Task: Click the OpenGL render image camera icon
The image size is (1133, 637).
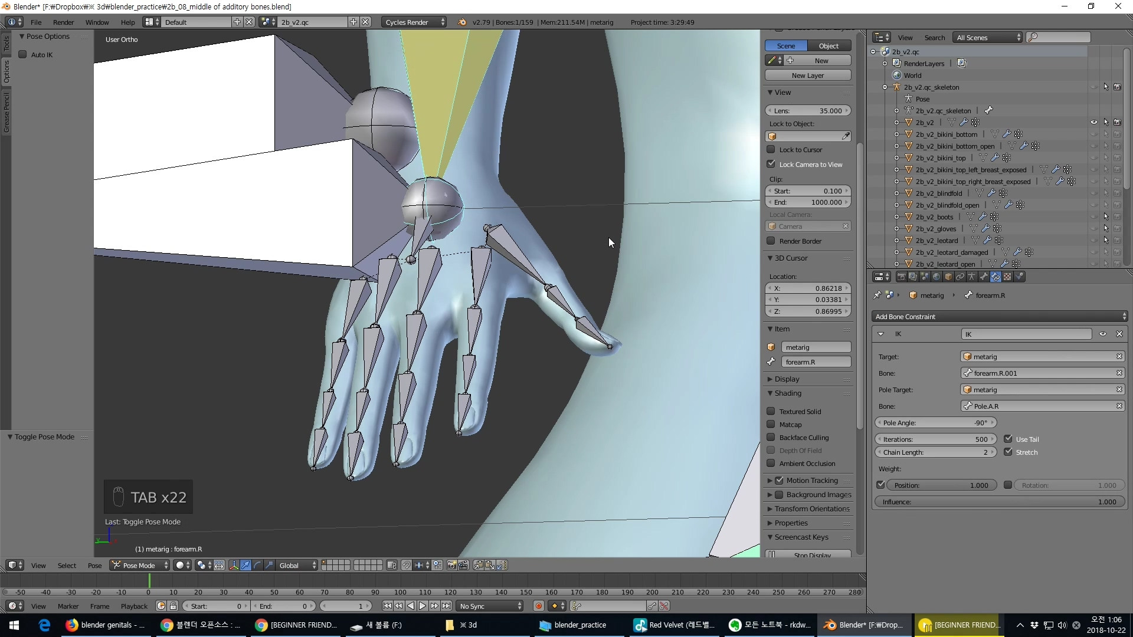Action: click(451, 565)
